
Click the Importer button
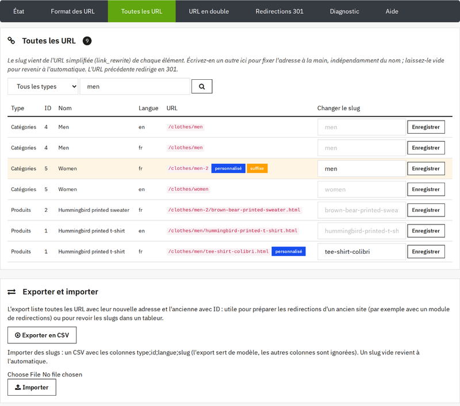[32, 387]
